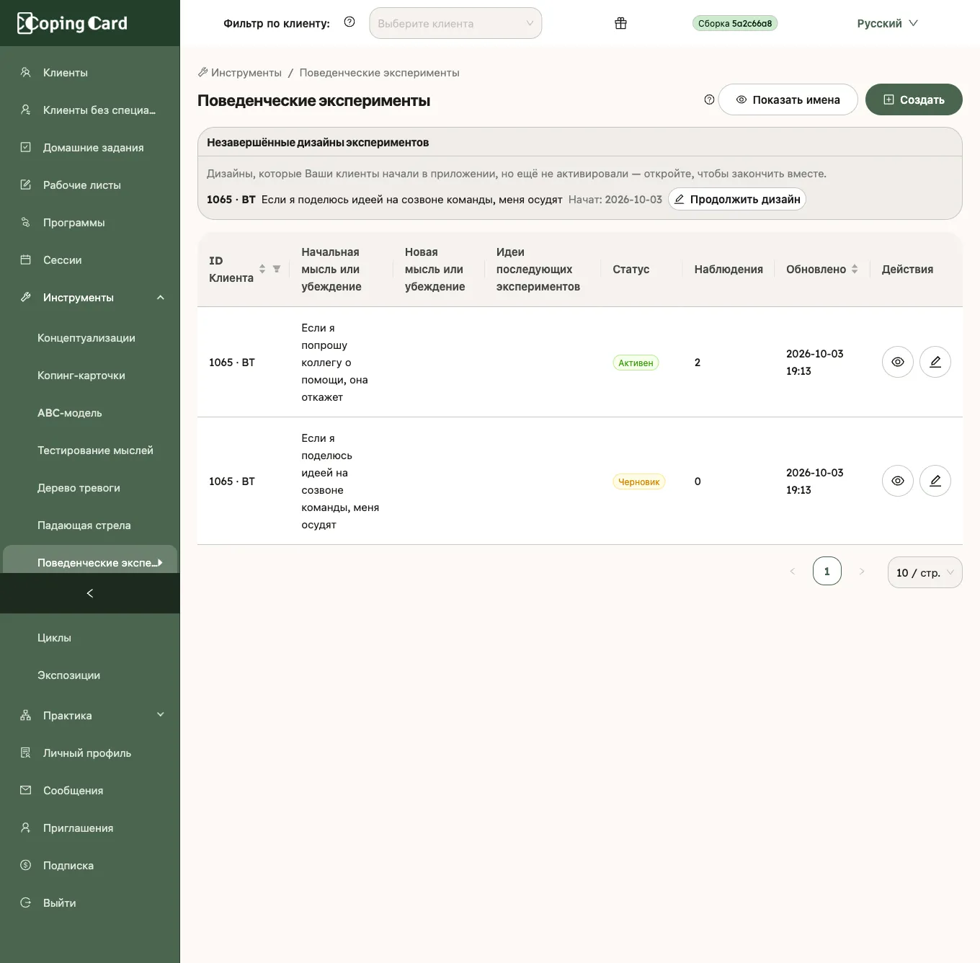Click help icon next to client filter
Viewport: 980px width, 963px height.
[x=349, y=22]
